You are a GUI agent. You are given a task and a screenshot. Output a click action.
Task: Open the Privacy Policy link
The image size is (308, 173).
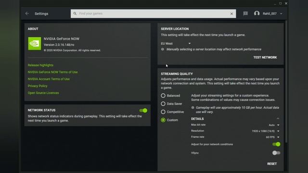(x=38, y=86)
